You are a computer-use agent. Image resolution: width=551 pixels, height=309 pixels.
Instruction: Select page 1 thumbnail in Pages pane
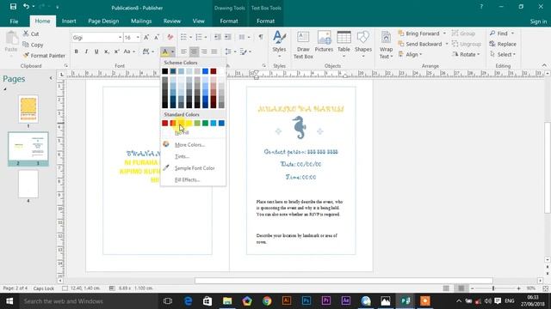[x=28, y=109]
